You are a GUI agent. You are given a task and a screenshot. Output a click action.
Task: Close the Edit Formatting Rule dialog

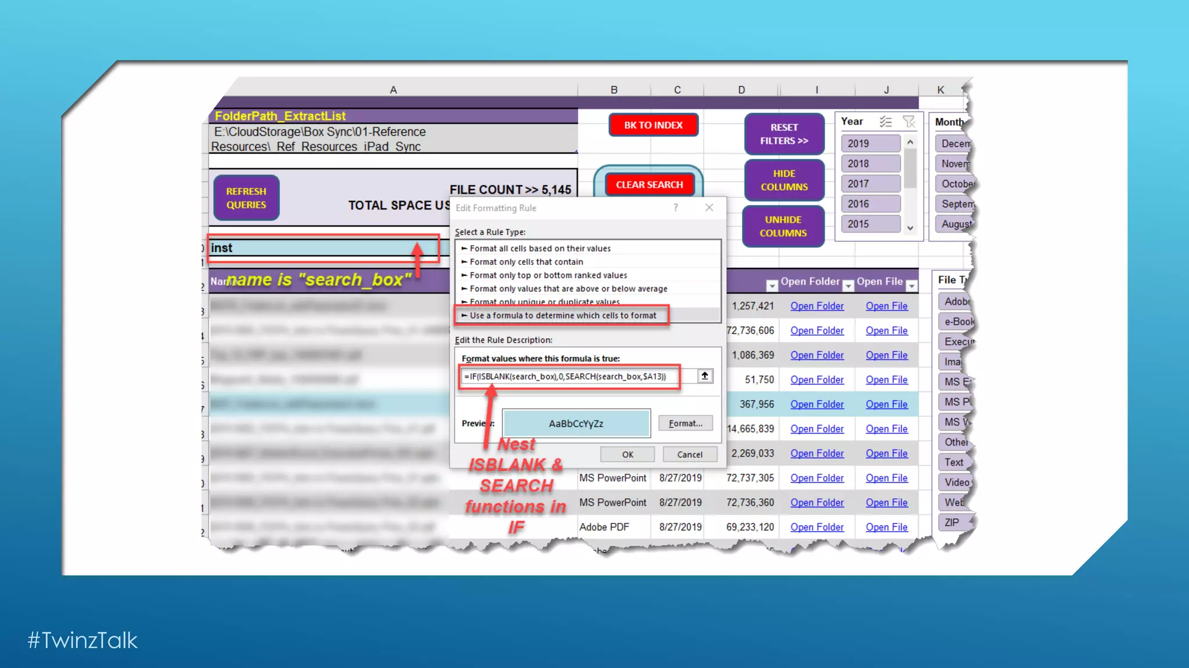pyautogui.click(x=709, y=208)
